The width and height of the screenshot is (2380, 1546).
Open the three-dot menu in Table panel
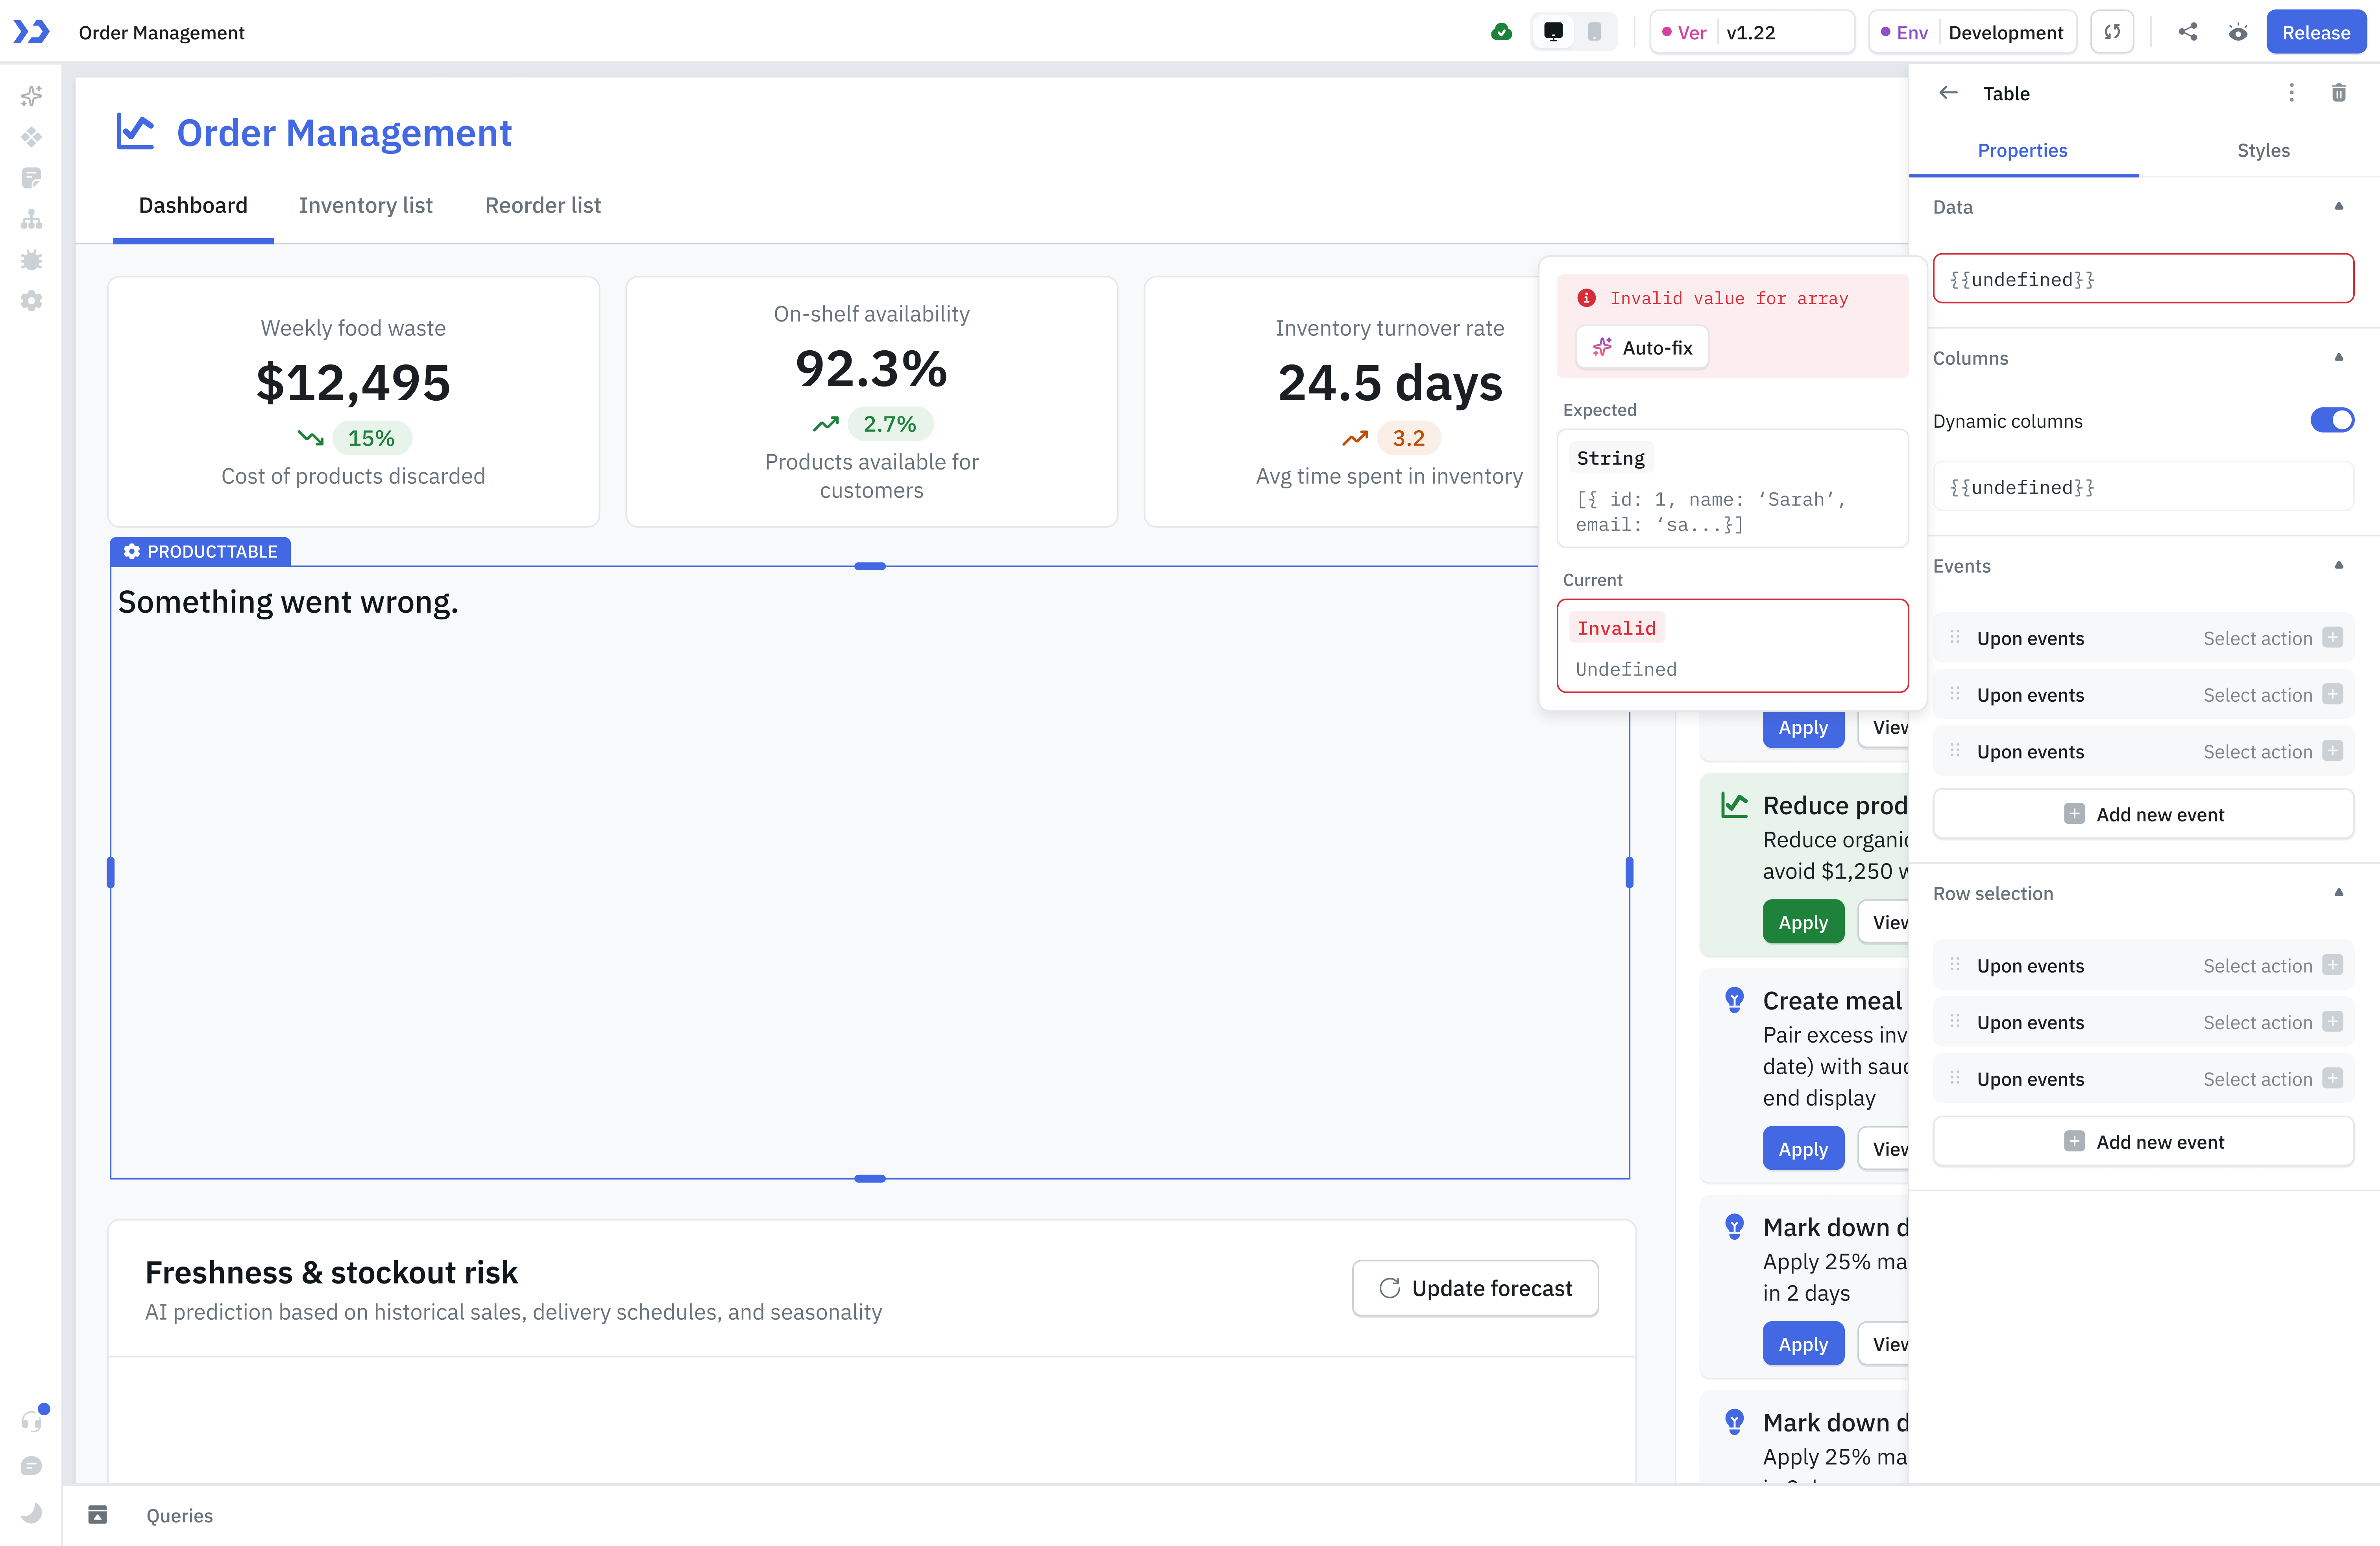2291,93
